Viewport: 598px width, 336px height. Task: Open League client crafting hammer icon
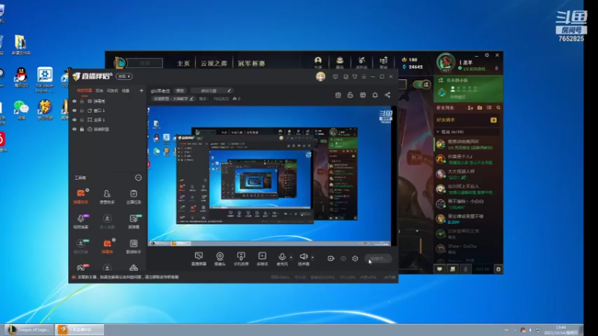(x=362, y=62)
